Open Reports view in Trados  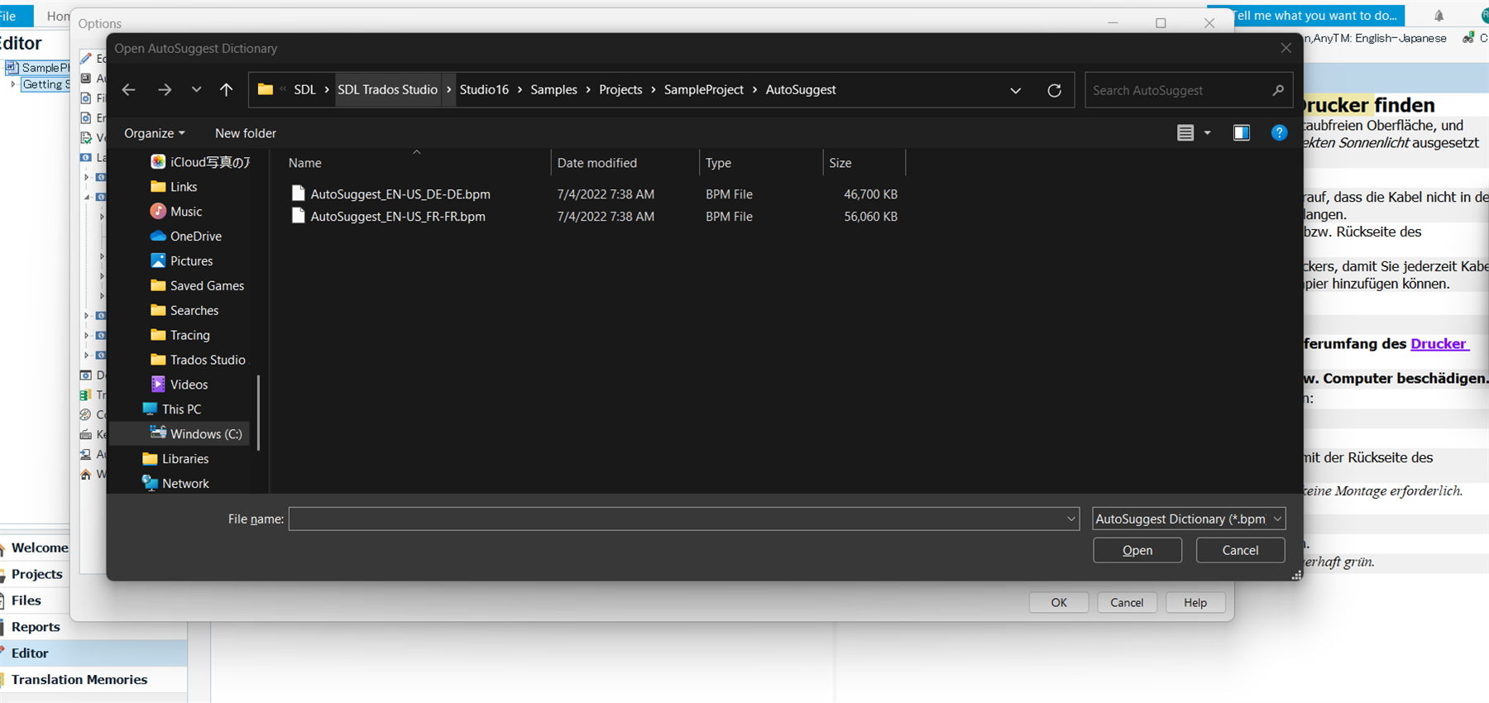click(35, 627)
